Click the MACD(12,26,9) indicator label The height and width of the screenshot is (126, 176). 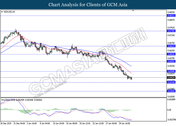10,100
